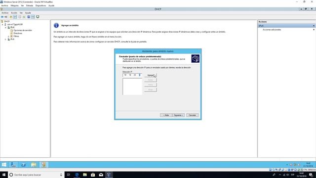Go back with the Atrás button

(166, 115)
